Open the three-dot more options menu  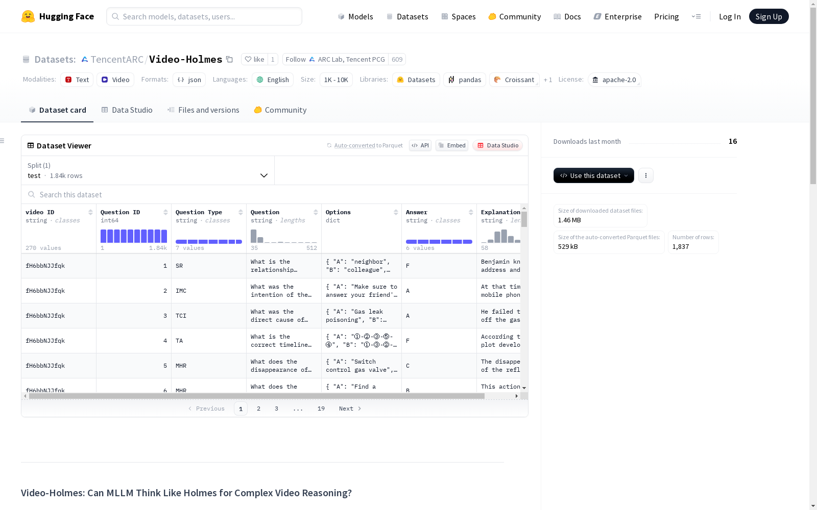646,175
